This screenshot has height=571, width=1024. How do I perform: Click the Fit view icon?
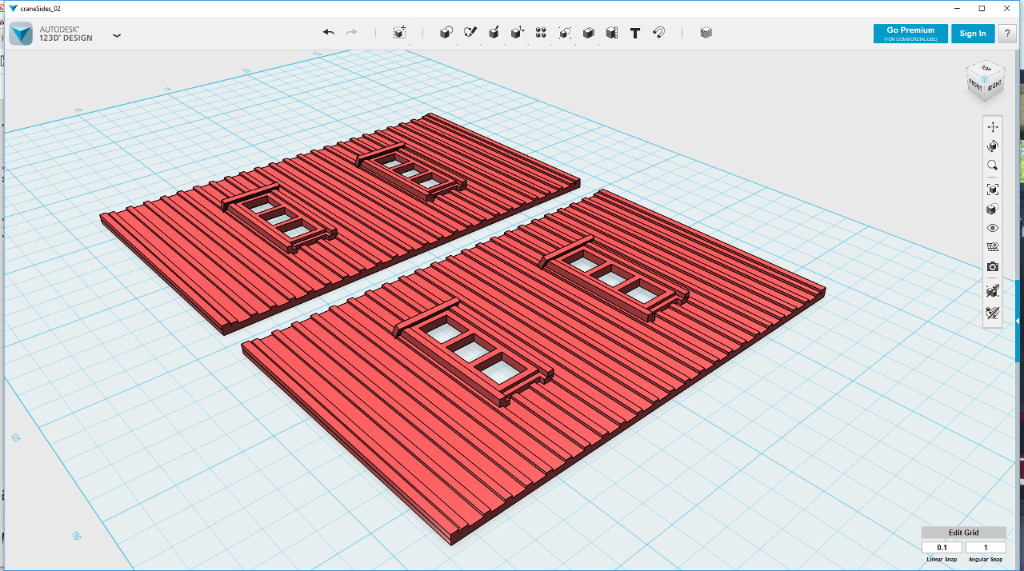[993, 190]
